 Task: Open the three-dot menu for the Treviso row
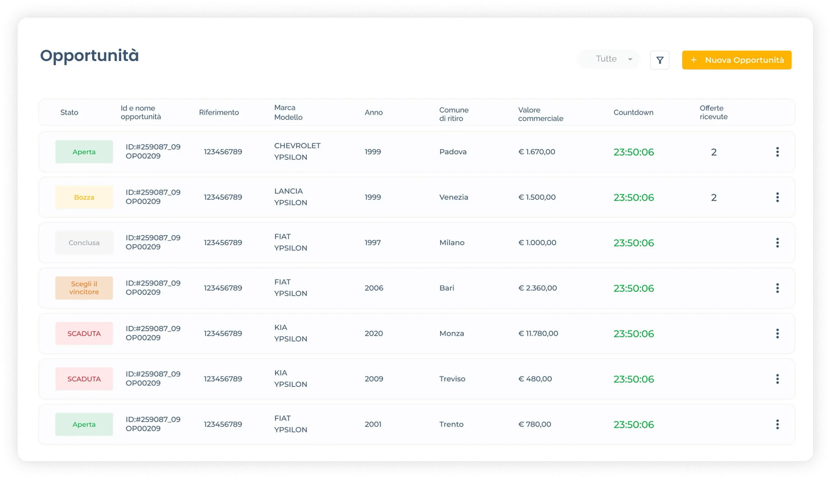[777, 379]
